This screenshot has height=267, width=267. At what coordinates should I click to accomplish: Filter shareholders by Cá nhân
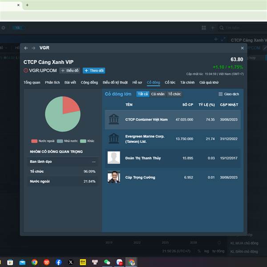point(158,94)
